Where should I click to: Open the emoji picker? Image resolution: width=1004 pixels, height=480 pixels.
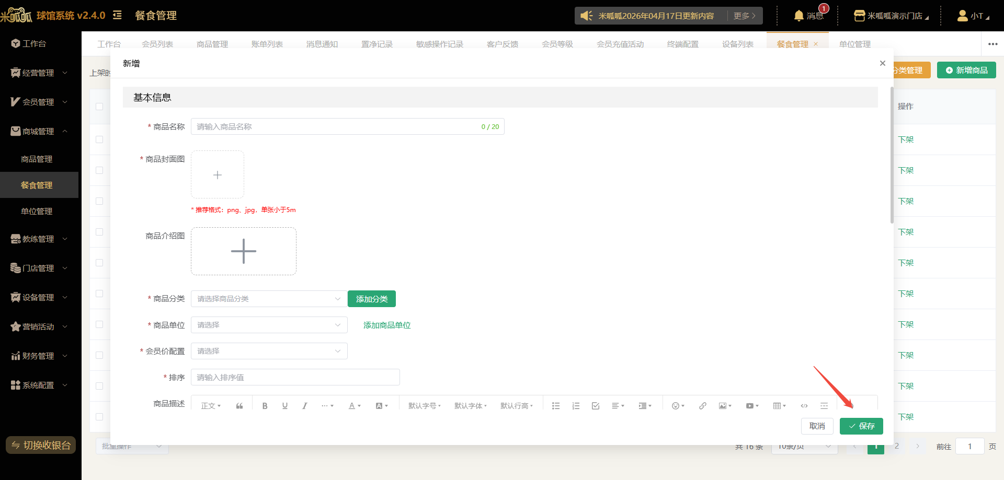[678, 406]
